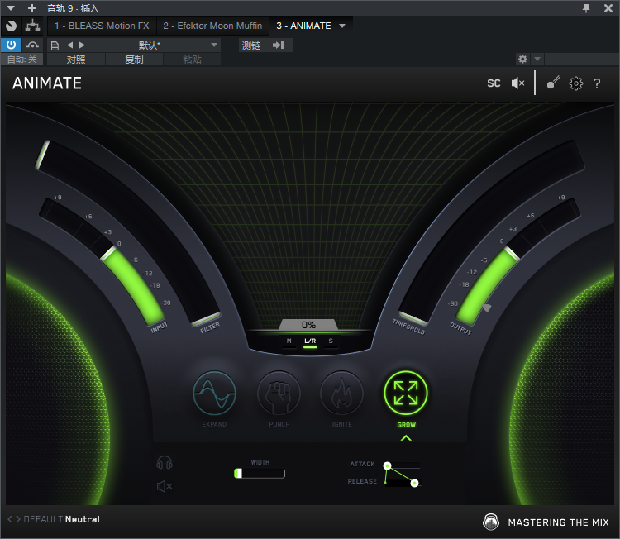Click the ATTACK envelope handle

coord(388,466)
